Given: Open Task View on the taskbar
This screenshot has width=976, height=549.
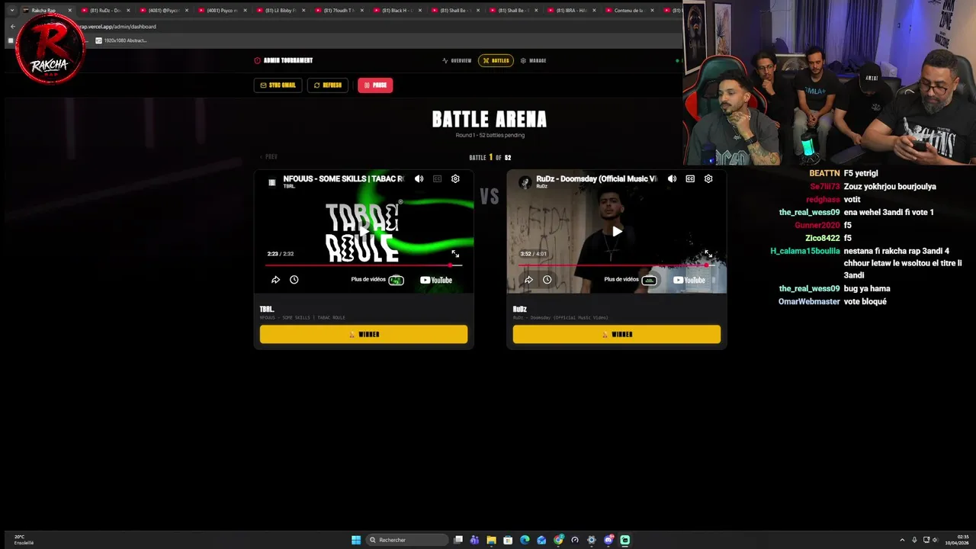Looking at the screenshot, I should tap(458, 540).
